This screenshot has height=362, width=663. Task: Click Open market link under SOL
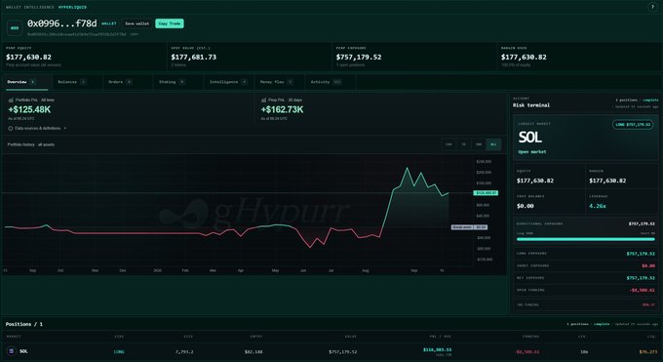coord(532,151)
